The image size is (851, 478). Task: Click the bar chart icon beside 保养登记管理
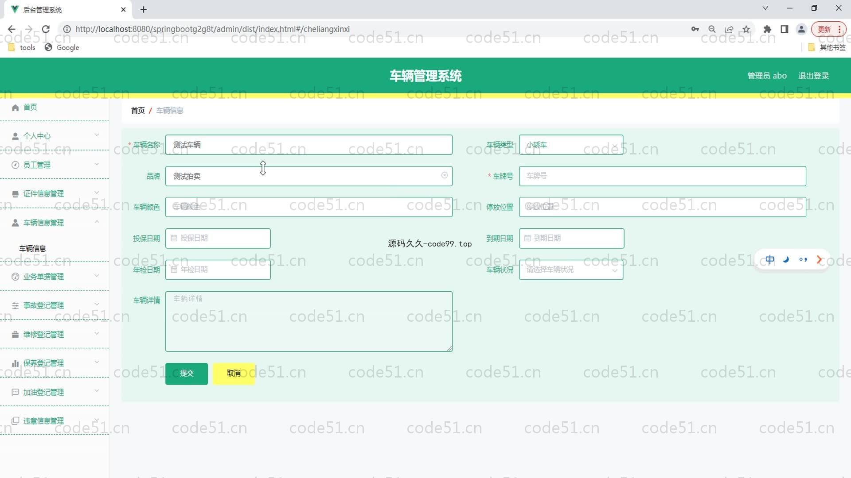click(x=16, y=363)
